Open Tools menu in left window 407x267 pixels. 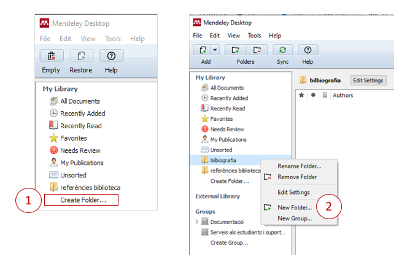[x=113, y=39]
